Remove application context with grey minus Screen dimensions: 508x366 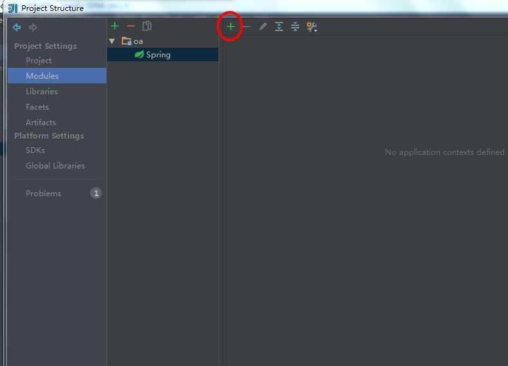tap(247, 26)
